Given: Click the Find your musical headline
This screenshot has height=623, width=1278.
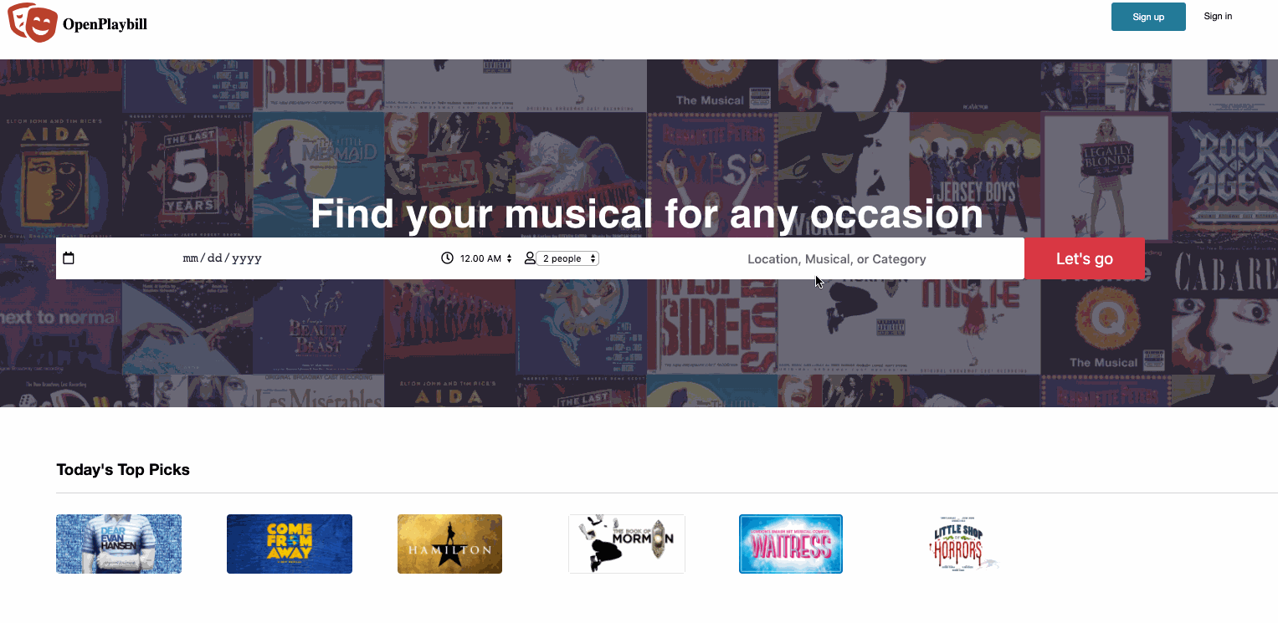Looking at the screenshot, I should pos(646,214).
